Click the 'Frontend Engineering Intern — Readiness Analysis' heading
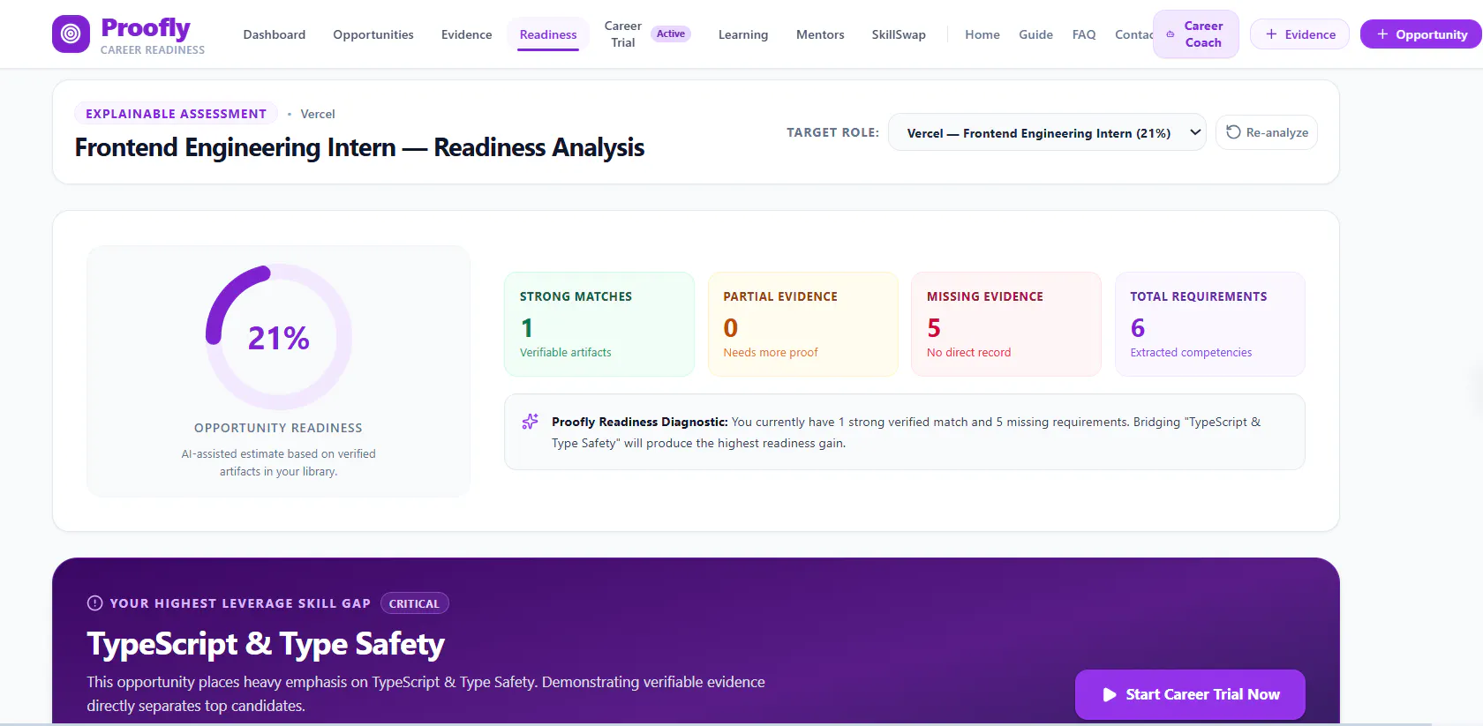The width and height of the screenshot is (1483, 726). [x=359, y=147]
